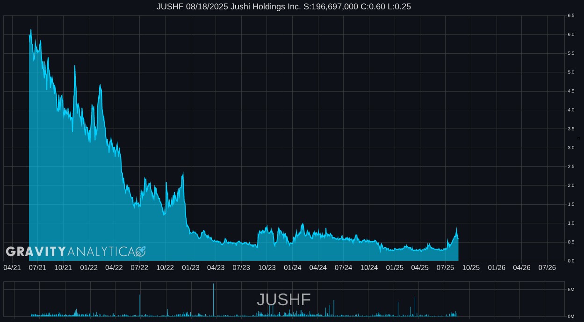Screen dimensions: 584x322
Task: Select the S:196,697,000 value in the title
Action: point(332,7)
